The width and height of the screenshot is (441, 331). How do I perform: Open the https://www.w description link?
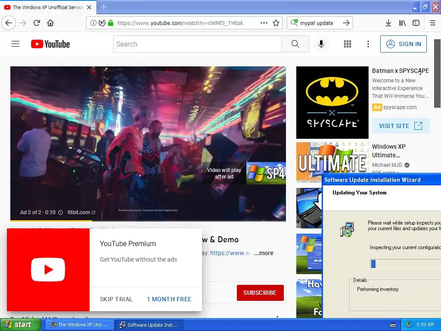(230, 253)
